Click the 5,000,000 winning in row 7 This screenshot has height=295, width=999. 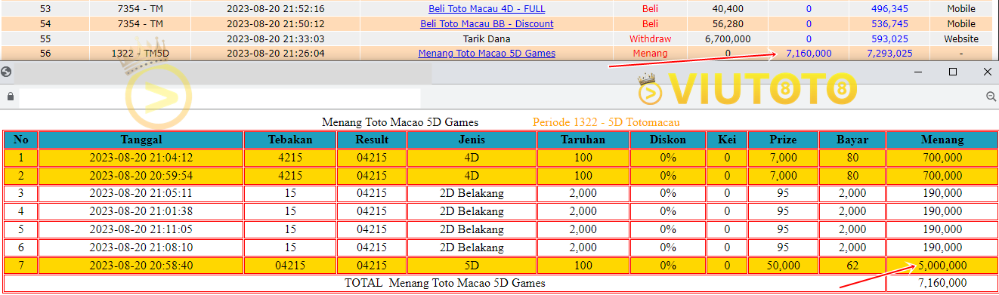(942, 266)
